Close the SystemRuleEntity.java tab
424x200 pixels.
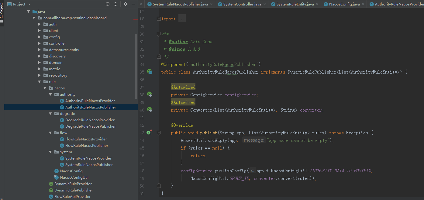tap(317, 4)
